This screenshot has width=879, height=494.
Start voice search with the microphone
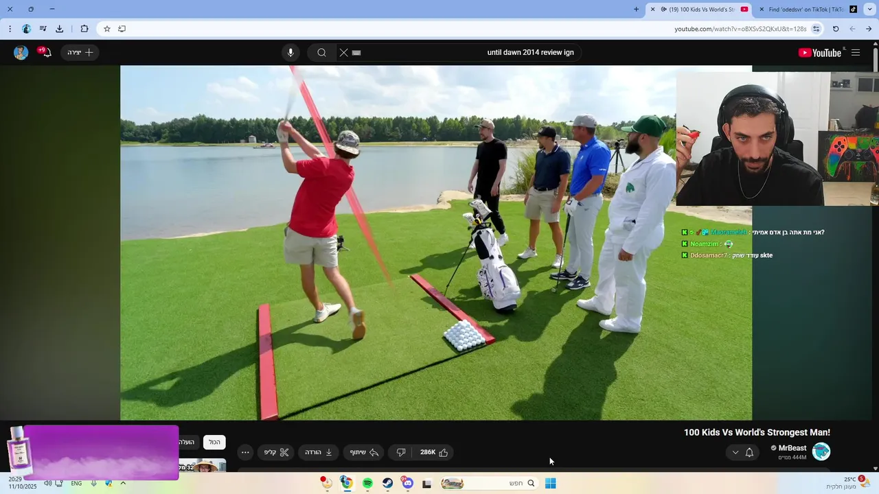(x=290, y=53)
